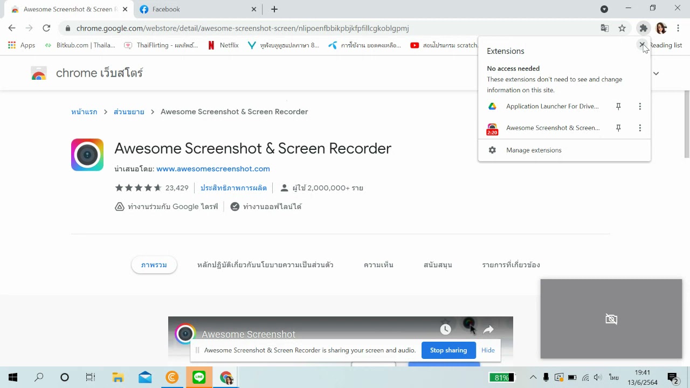Click the volume speaker tray icon
The height and width of the screenshot is (388, 690).
click(x=597, y=378)
